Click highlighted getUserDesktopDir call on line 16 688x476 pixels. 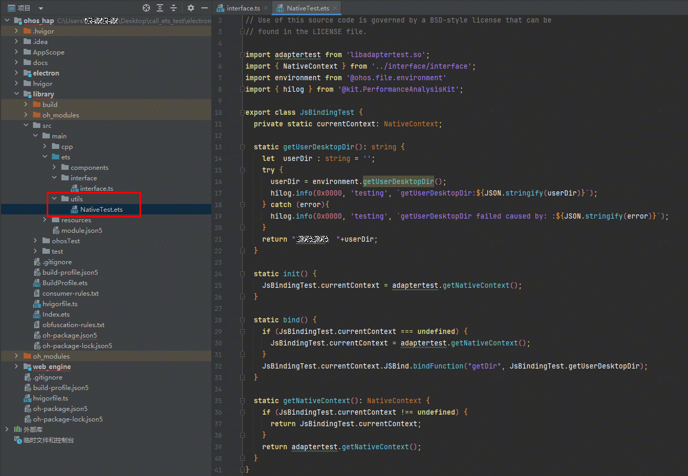399,182
